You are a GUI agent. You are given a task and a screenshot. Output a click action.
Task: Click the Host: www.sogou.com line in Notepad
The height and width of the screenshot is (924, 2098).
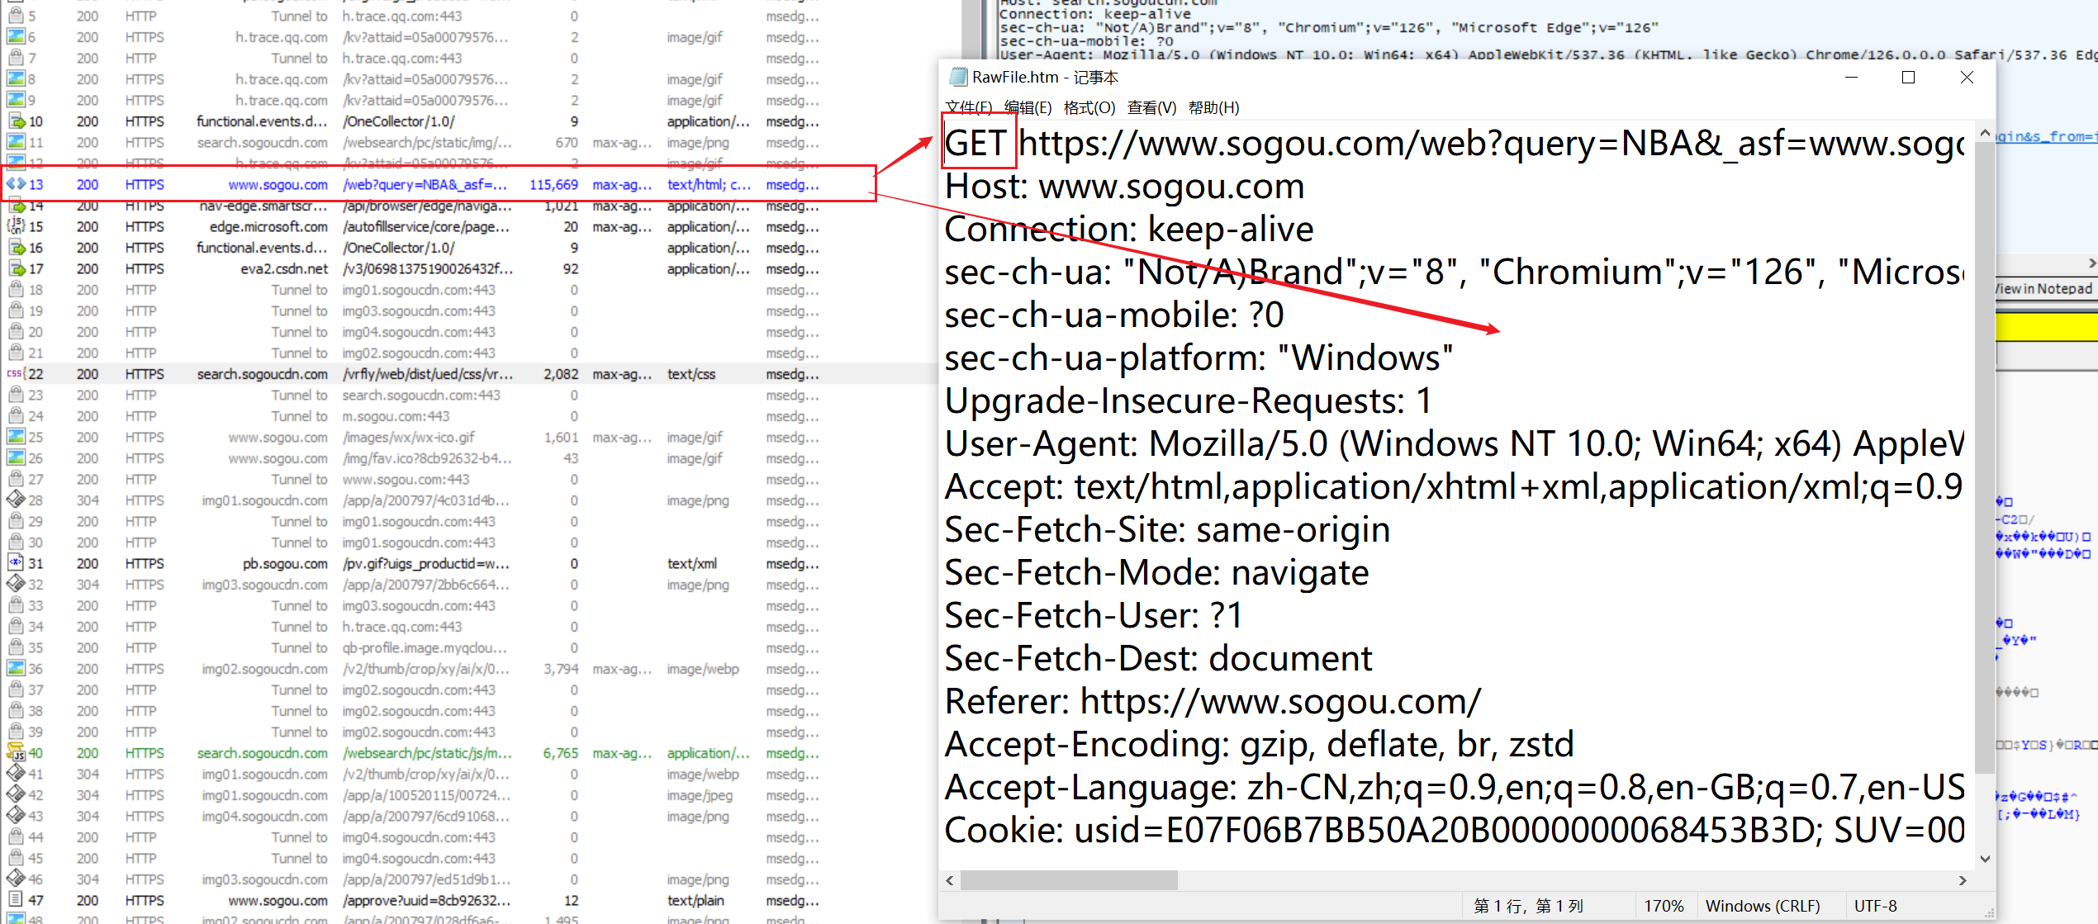point(1124,187)
